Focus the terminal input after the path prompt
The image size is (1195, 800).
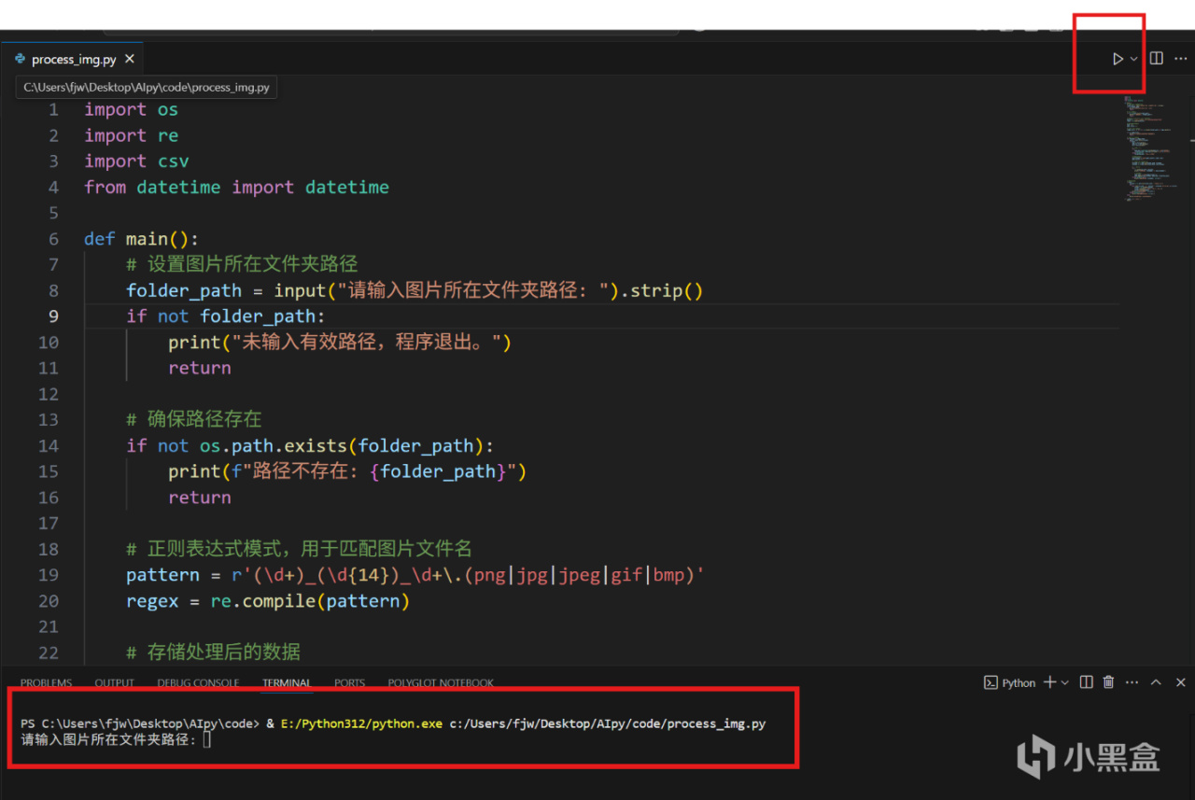tap(207, 739)
